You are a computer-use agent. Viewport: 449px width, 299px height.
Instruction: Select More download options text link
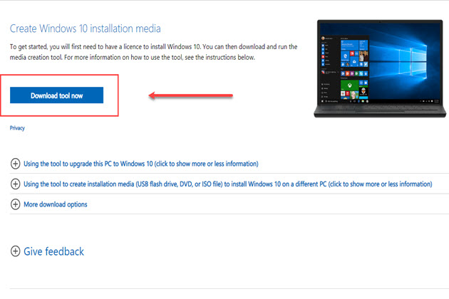pos(56,204)
